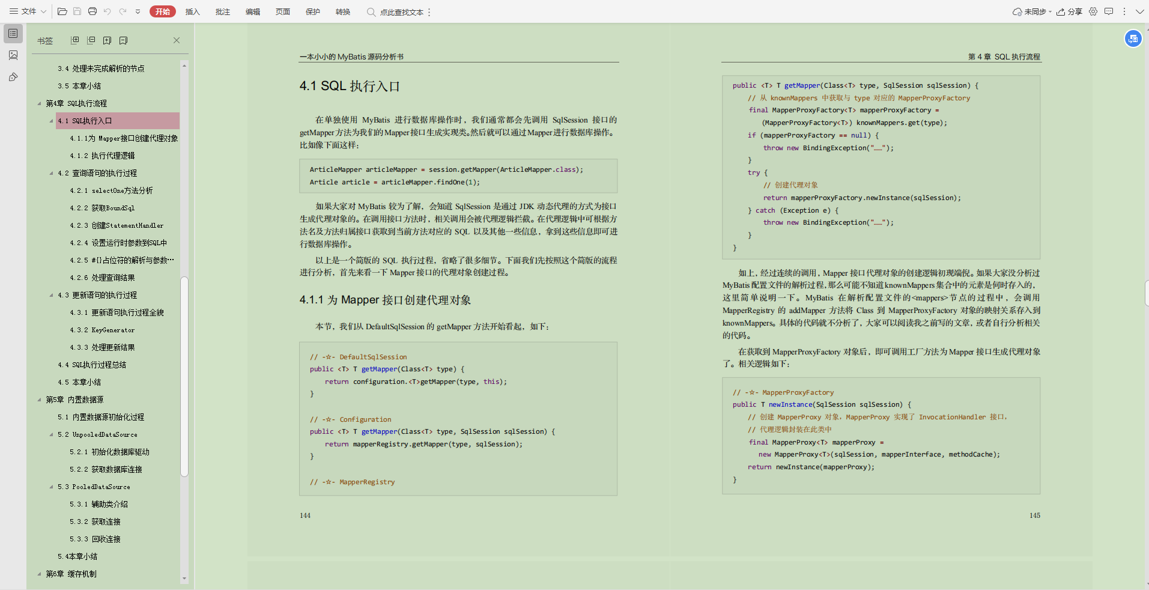Collapse the ribbon with the chevron
1149x590 pixels.
coord(1139,11)
